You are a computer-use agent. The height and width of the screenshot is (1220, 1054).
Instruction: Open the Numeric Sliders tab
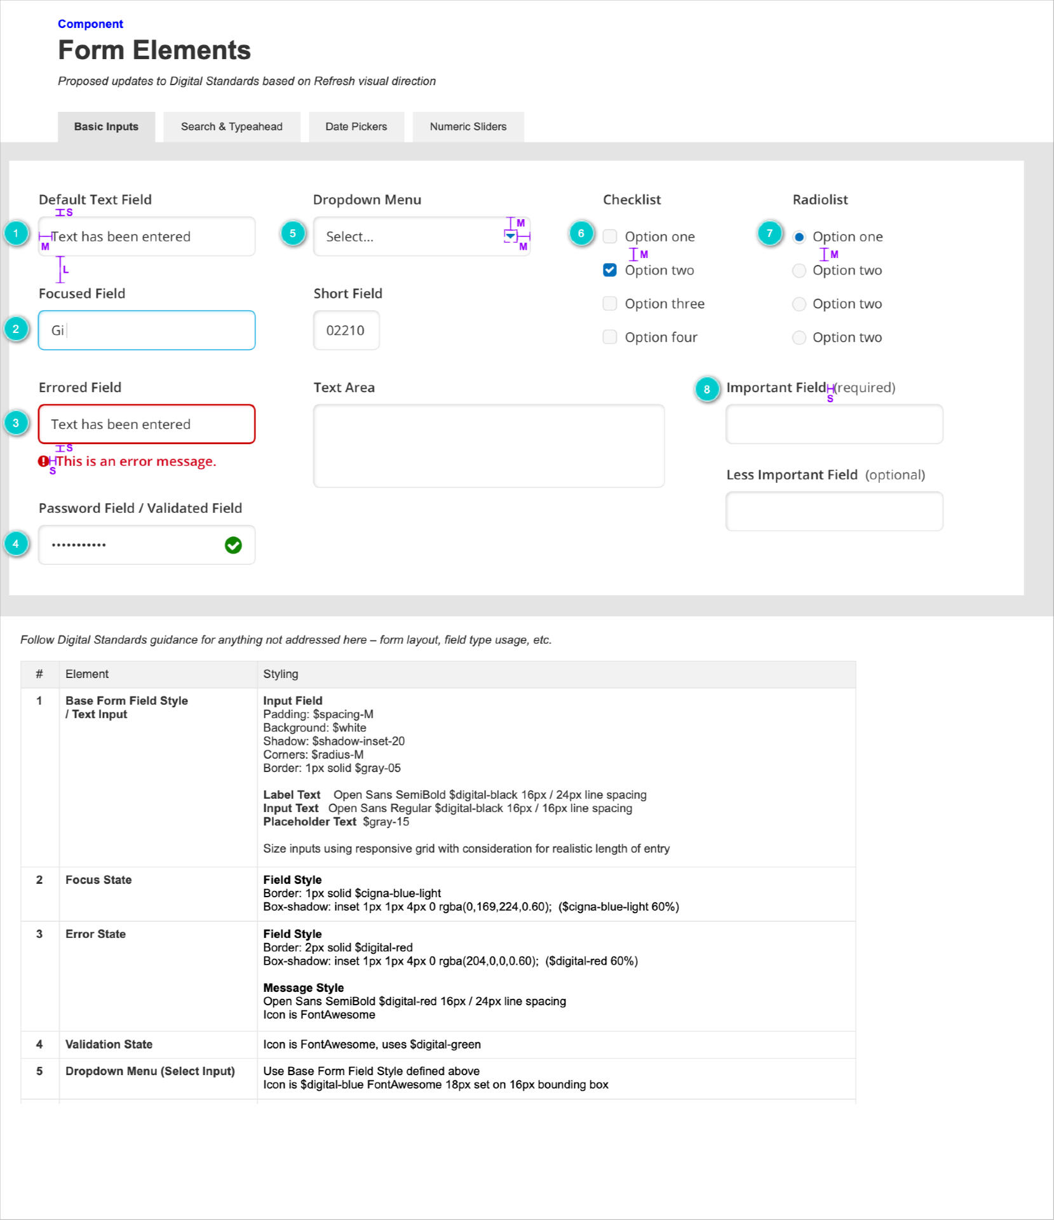pyautogui.click(x=468, y=126)
